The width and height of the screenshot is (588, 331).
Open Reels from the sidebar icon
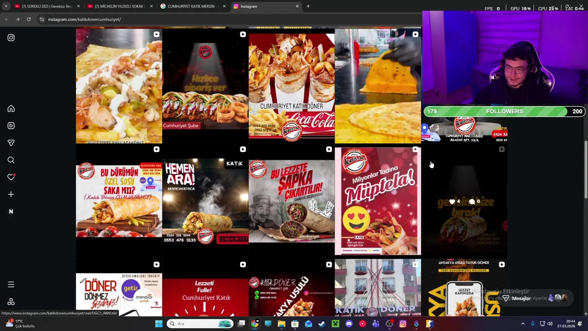tap(11, 126)
